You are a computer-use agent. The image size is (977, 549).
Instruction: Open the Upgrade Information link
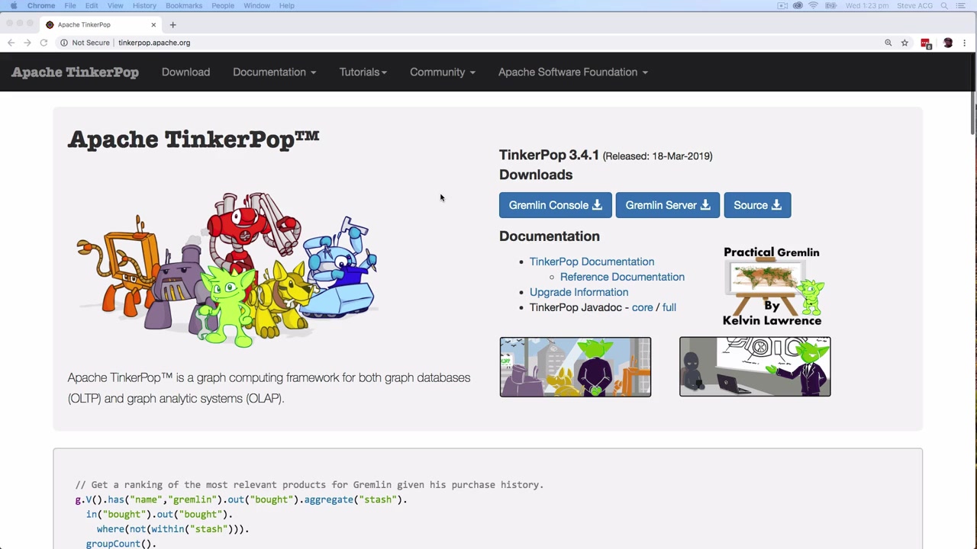pyautogui.click(x=579, y=292)
